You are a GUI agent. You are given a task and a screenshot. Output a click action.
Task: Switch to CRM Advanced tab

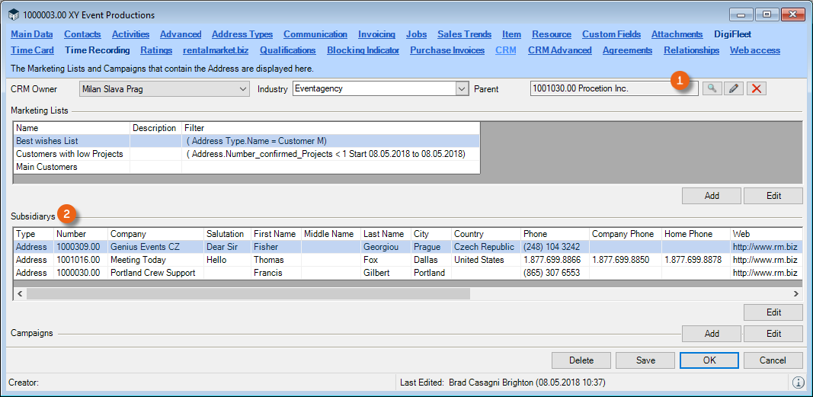[559, 50]
